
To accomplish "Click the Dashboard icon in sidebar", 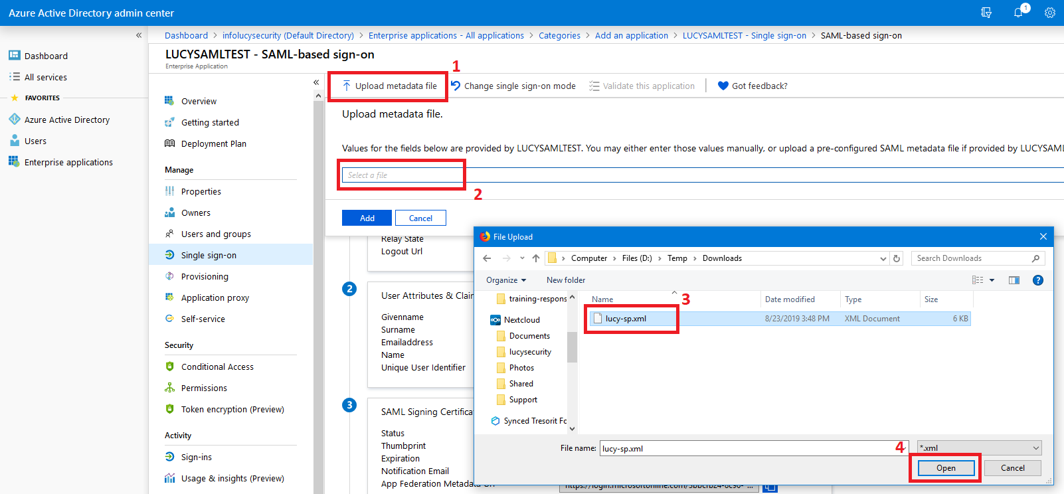I will click(x=14, y=56).
